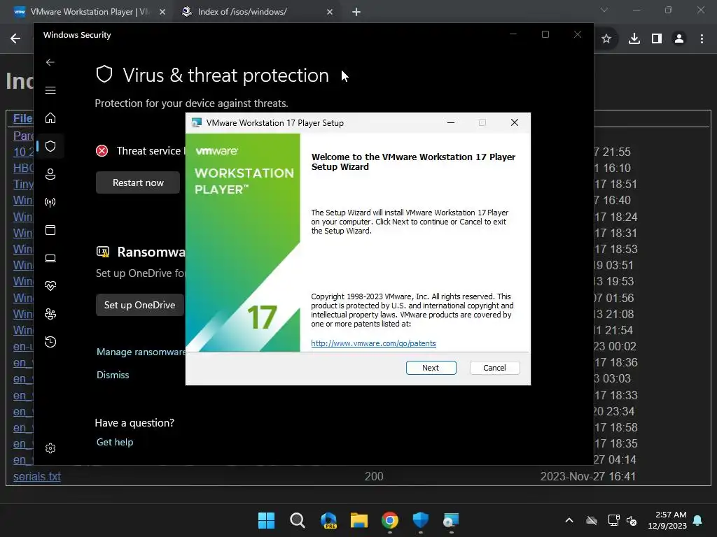The image size is (717, 537).
Task: Open network tray icon
Action: point(613,520)
